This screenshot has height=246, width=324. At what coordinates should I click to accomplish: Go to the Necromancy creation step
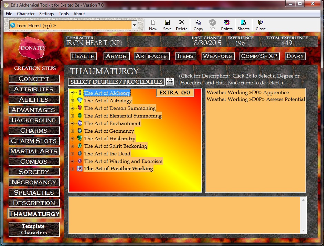(34, 182)
